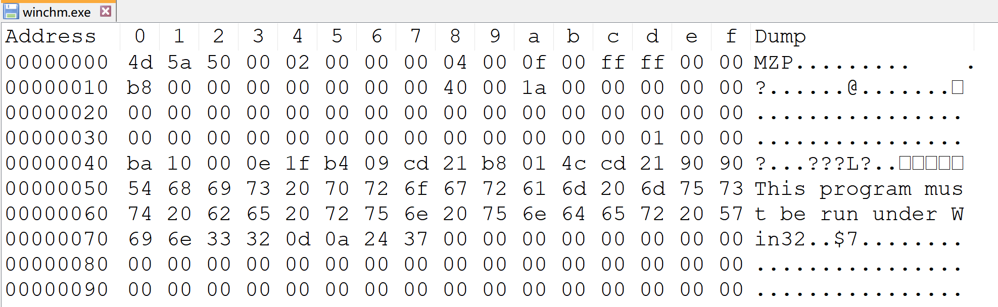Click the disk icon on winchm.exe tab
Image resolution: width=998 pixels, height=307 pixels.
pyautogui.click(x=11, y=11)
